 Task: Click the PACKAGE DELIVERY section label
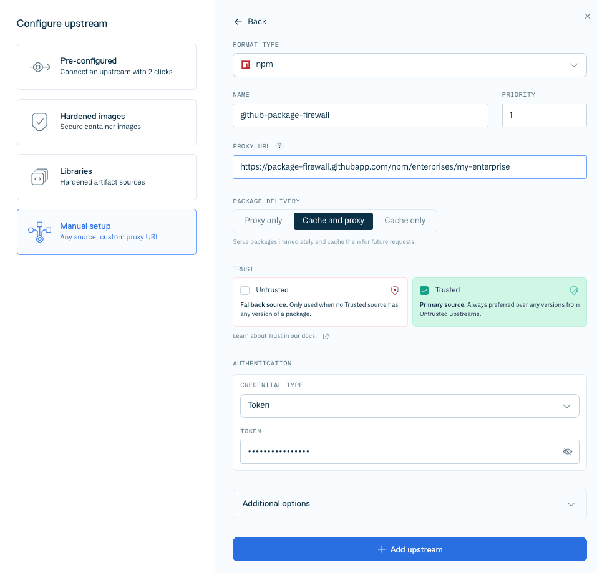click(266, 201)
